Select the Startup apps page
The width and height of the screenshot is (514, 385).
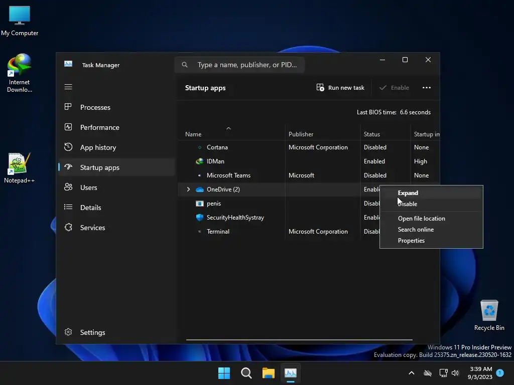(x=116, y=167)
